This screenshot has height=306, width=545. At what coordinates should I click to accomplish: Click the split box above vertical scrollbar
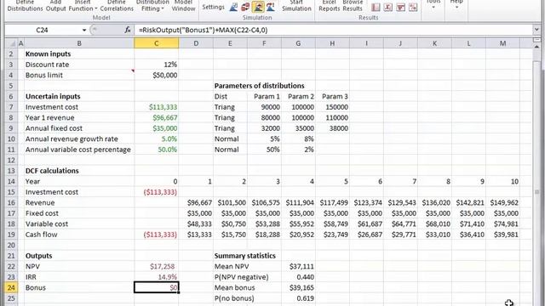(x=536, y=40)
